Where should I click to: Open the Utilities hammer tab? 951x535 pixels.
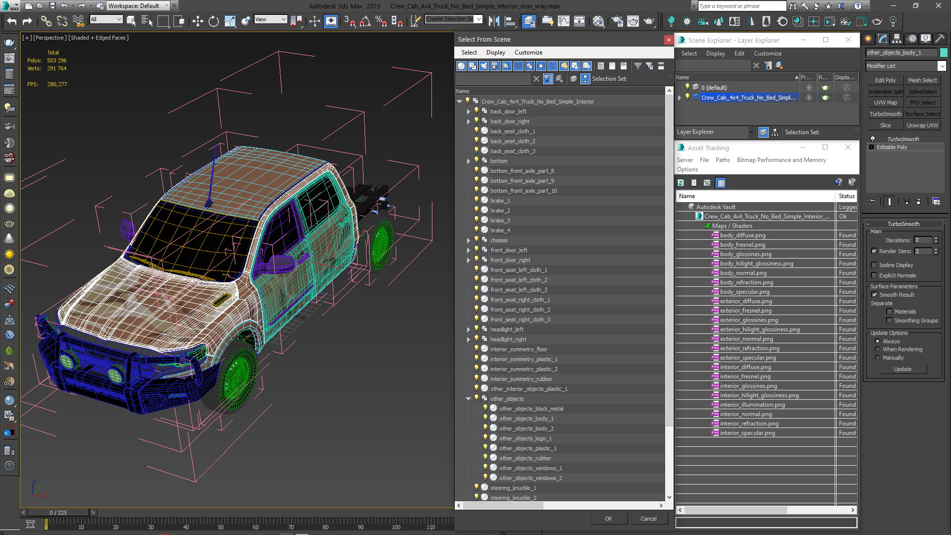[x=940, y=39]
